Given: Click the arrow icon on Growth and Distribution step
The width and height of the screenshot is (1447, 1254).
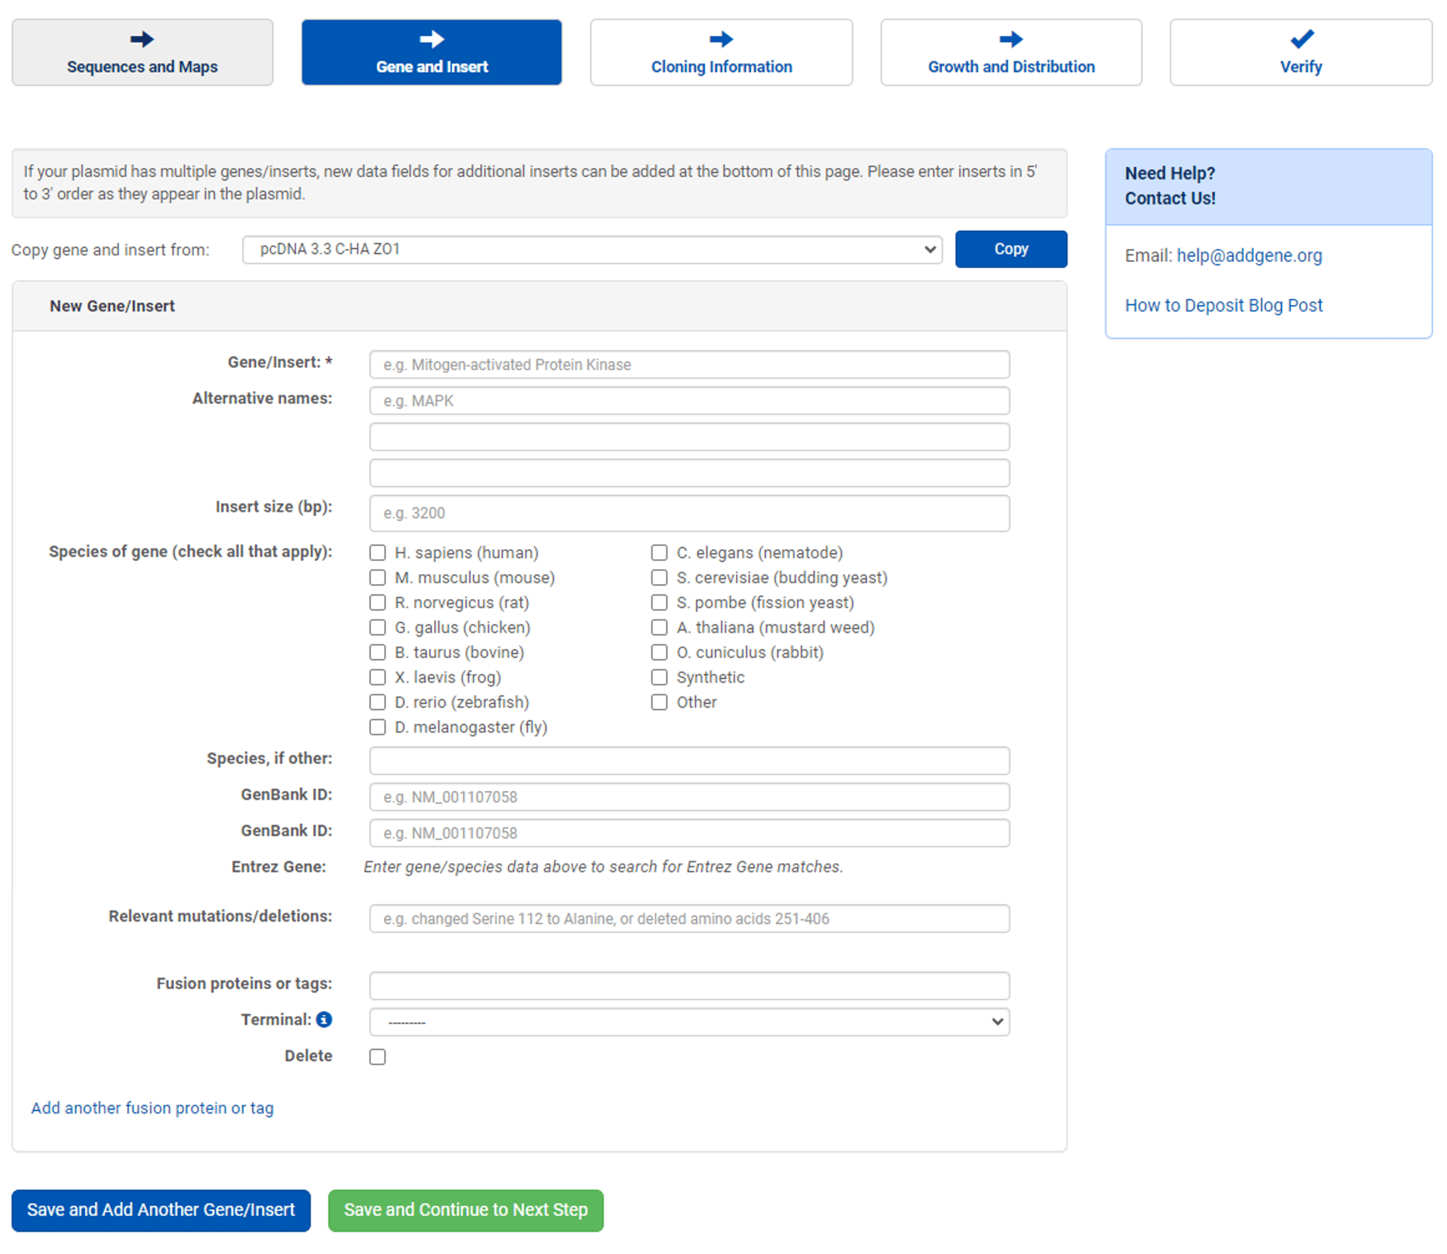Looking at the screenshot, I should coord(1010,38).
